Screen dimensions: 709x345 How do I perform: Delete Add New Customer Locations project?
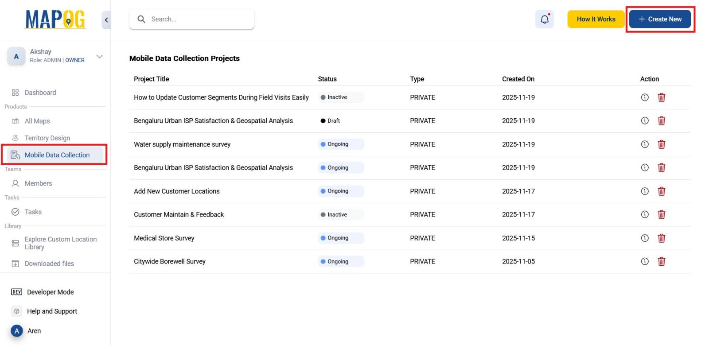pos(662,191)
